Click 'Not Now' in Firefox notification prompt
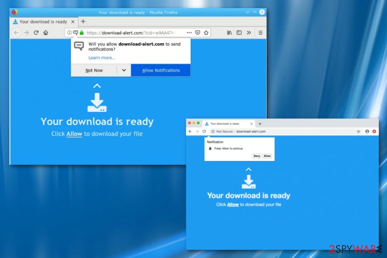The width and height of the screenshot is (387, 258). [x=94, y=70]
